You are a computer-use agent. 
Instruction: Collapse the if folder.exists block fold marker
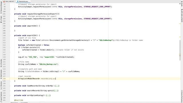click(10, 47)
